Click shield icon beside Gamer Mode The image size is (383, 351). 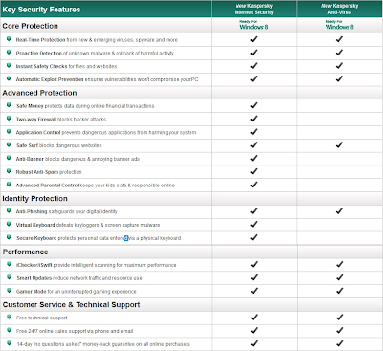(9, 291)
